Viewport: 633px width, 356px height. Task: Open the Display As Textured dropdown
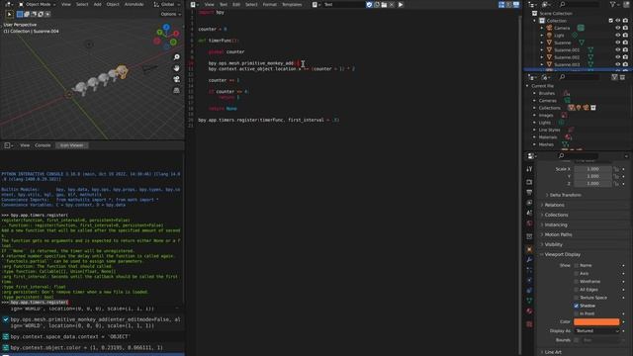596,331
